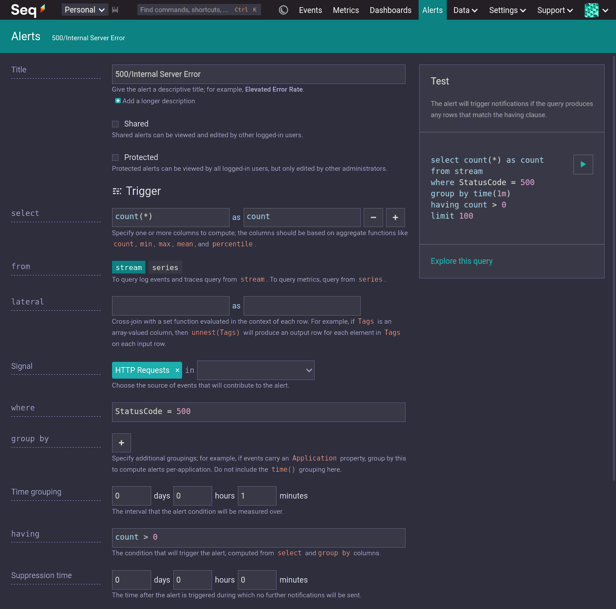Screen dimensions: 616x609
Task: Open the Support menu
Action: tap(555, 10)
